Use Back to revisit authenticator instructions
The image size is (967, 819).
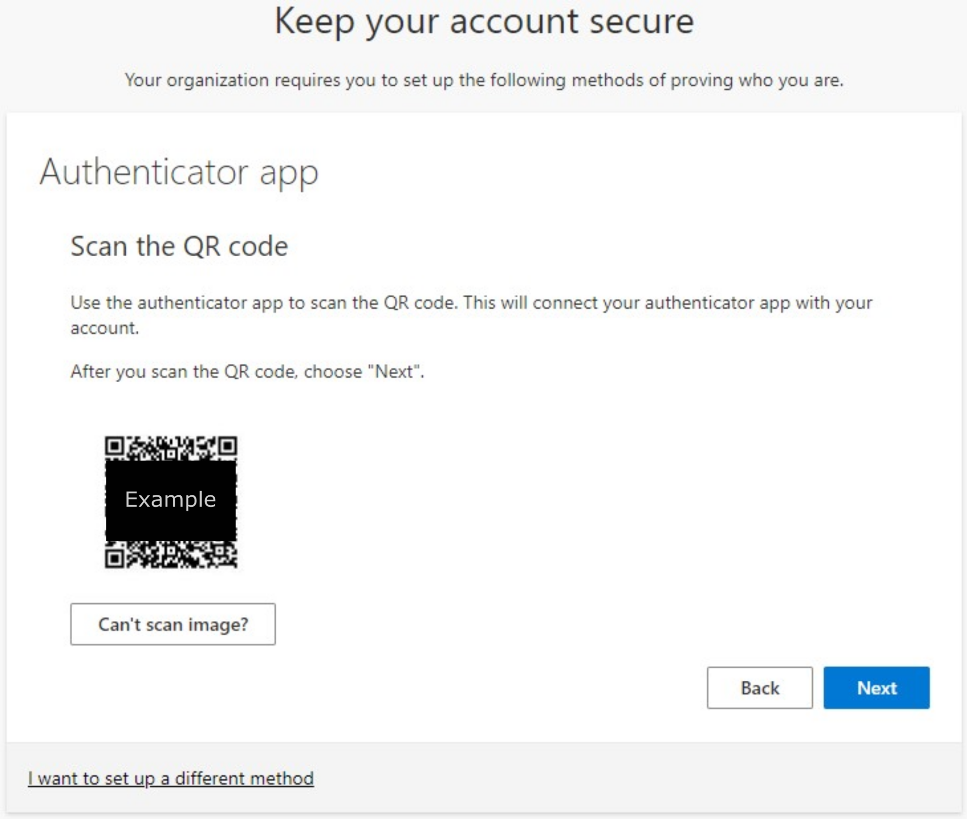coord(759,688)
